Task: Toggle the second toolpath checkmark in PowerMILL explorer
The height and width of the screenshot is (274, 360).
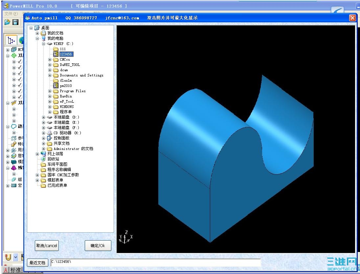Action: [x=20, y=67]
